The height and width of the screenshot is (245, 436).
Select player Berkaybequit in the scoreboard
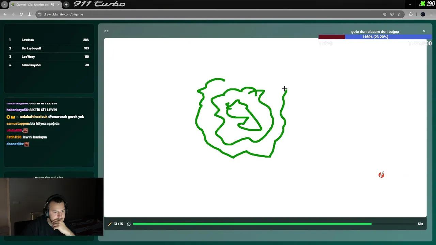point(31,48)
